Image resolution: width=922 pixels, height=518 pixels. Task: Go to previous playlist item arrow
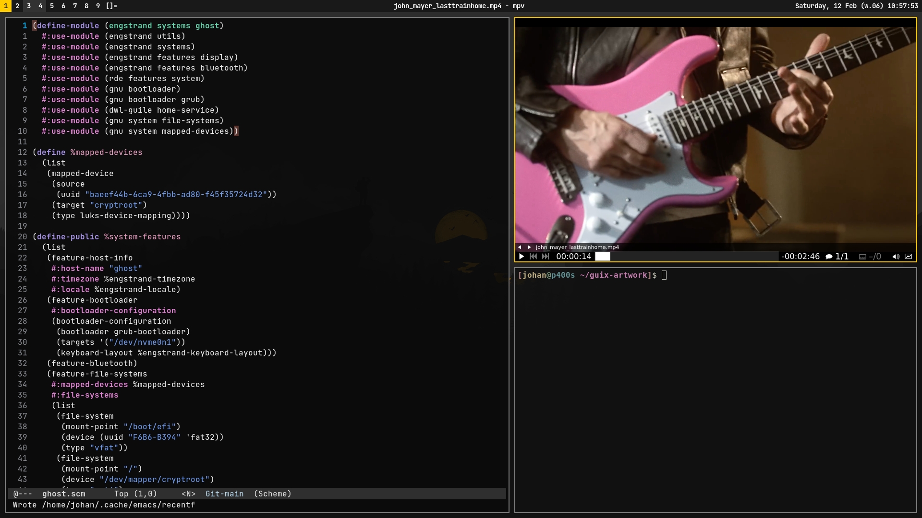(520, 247)
